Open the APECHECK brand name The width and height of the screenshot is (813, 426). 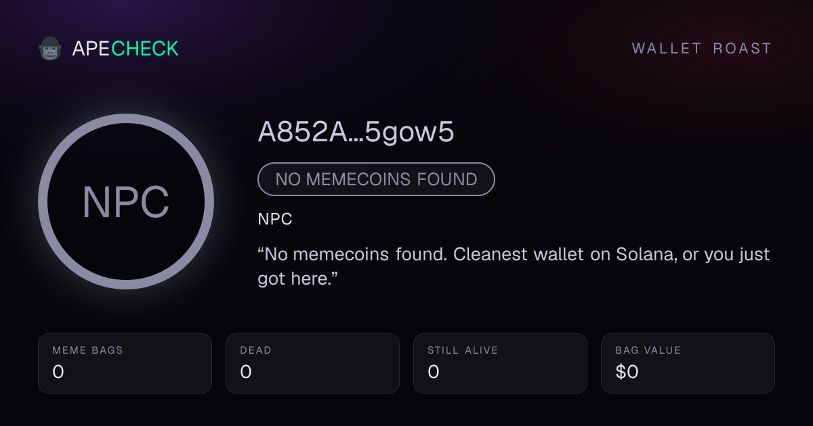tap(125, 49)
